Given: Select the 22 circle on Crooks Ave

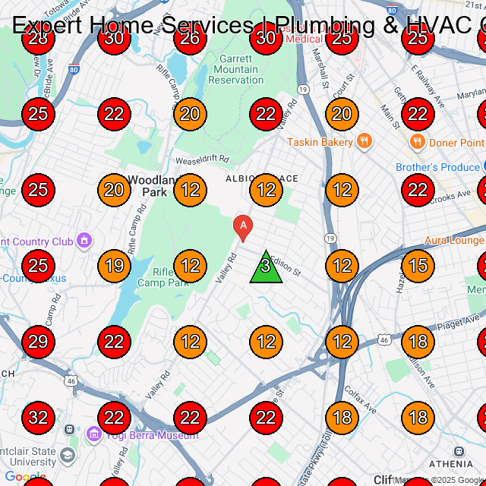Looking at the screenshot, I should point(418,190).
